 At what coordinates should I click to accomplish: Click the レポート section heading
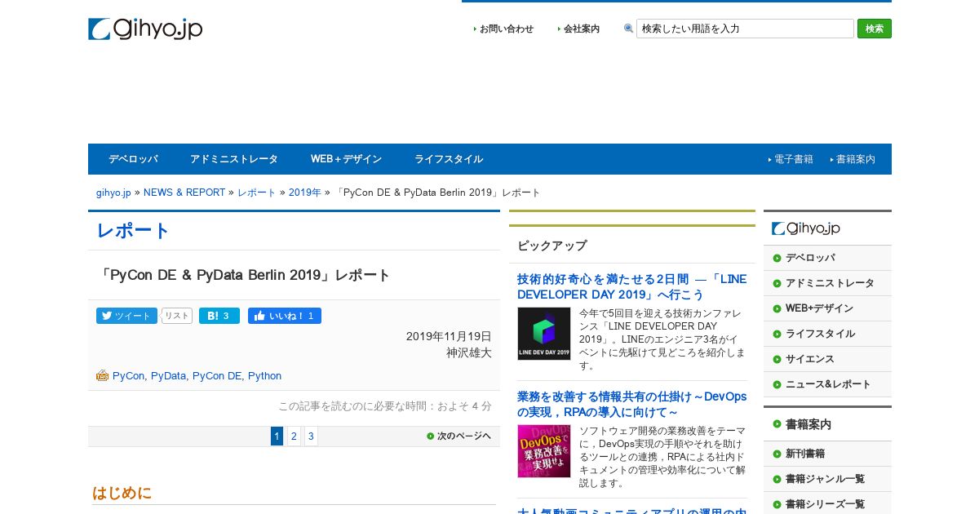(x=133, y=231)
